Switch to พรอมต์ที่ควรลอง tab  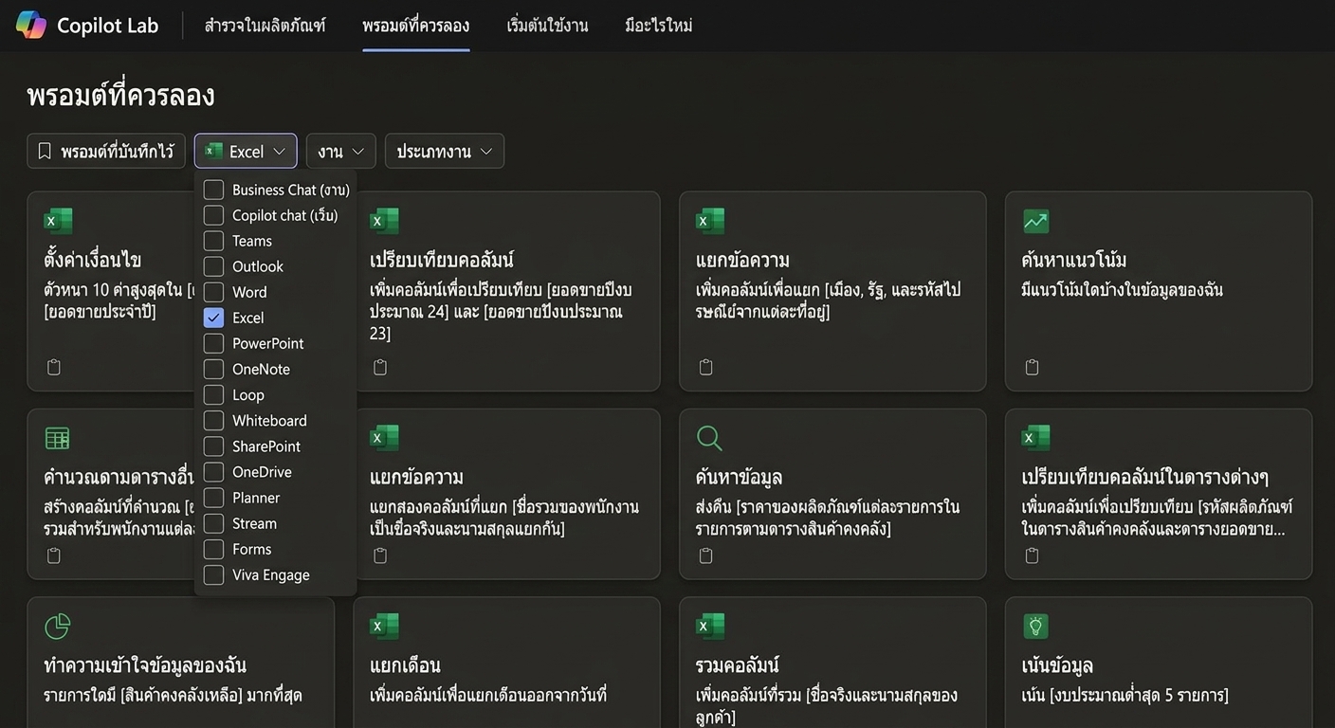pos(416,26)
